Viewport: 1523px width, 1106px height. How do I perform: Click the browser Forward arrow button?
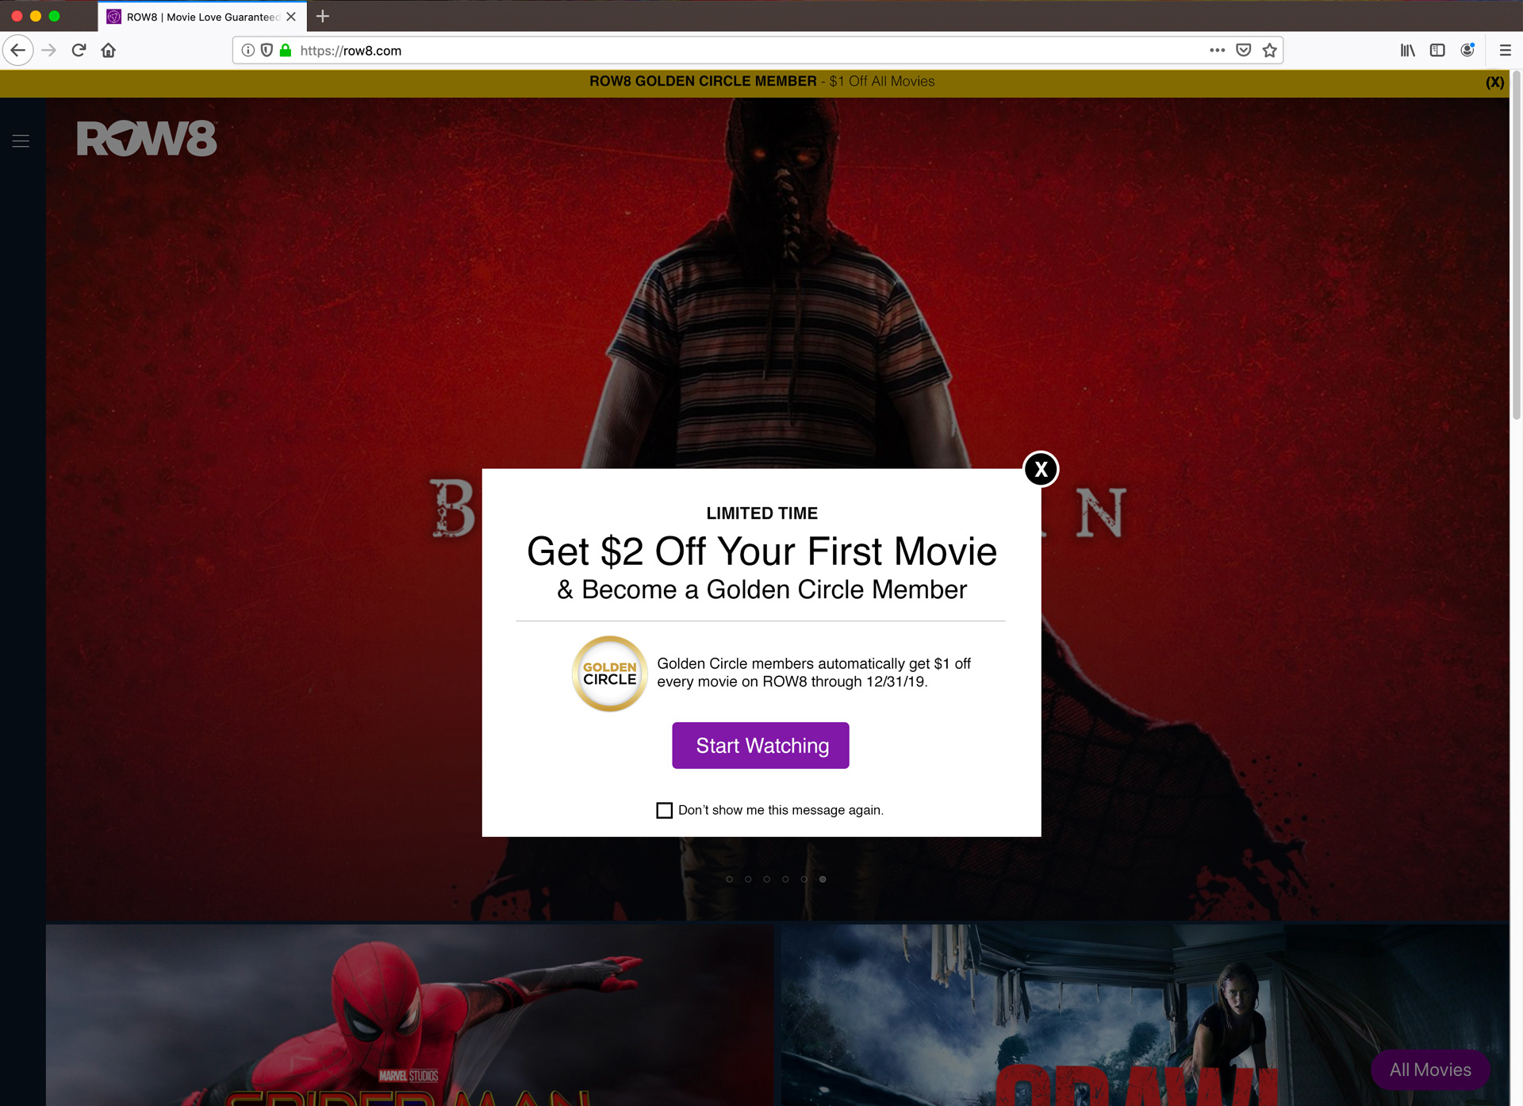click(x=49, y=50)
